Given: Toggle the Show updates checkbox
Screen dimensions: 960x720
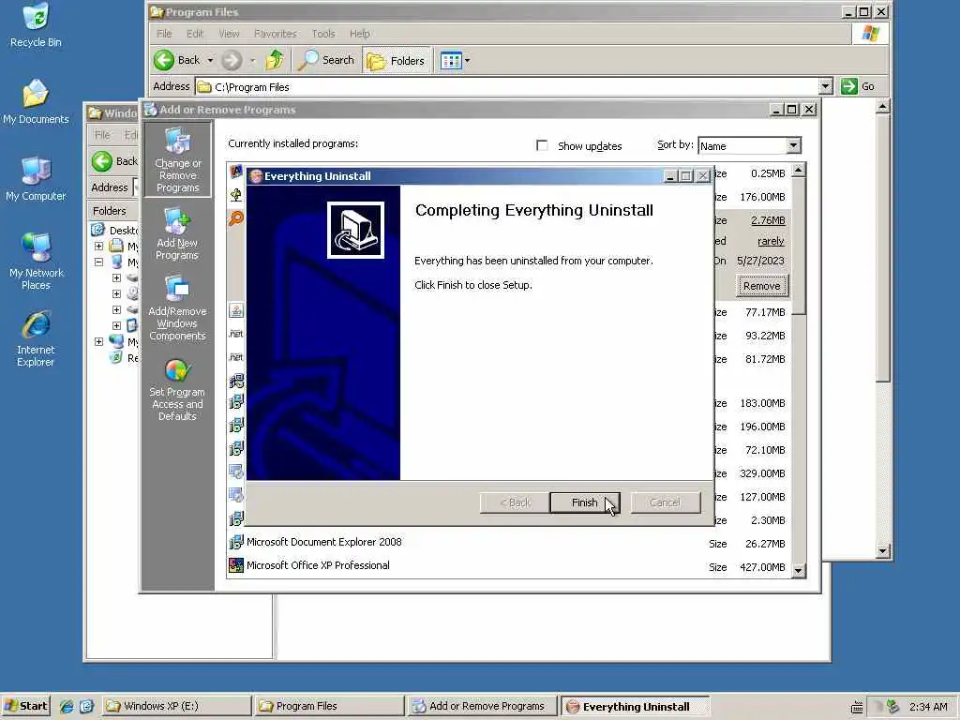Looking at the screenshot, I should 542,145.
